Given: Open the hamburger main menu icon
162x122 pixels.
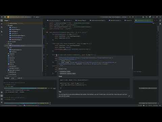Looking at the screenshot, I should pos(2,17).
